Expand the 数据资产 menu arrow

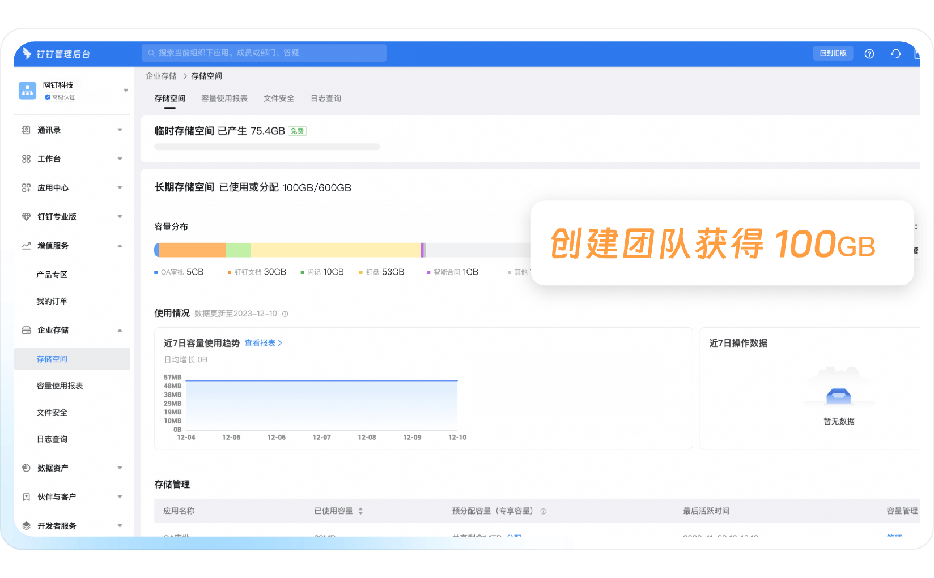[120, 468]
